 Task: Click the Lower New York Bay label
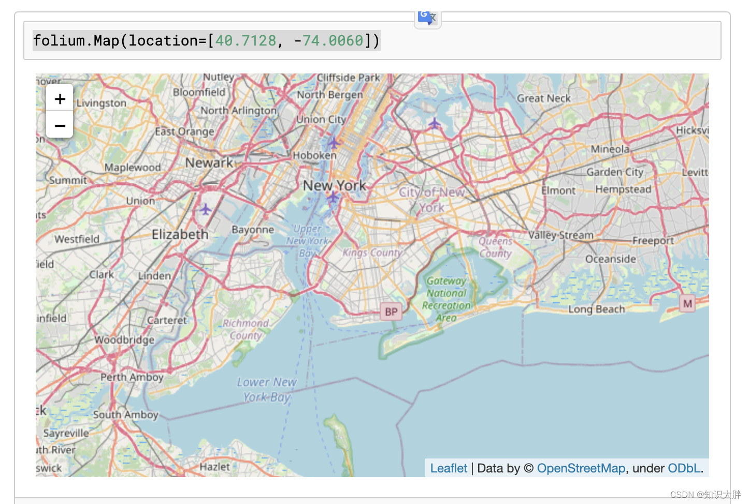tap(267, 390)
